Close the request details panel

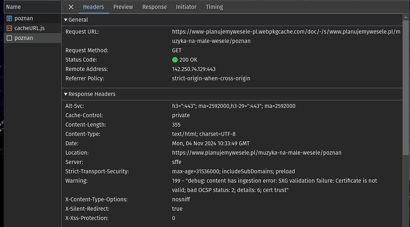(x=71, y=7)
